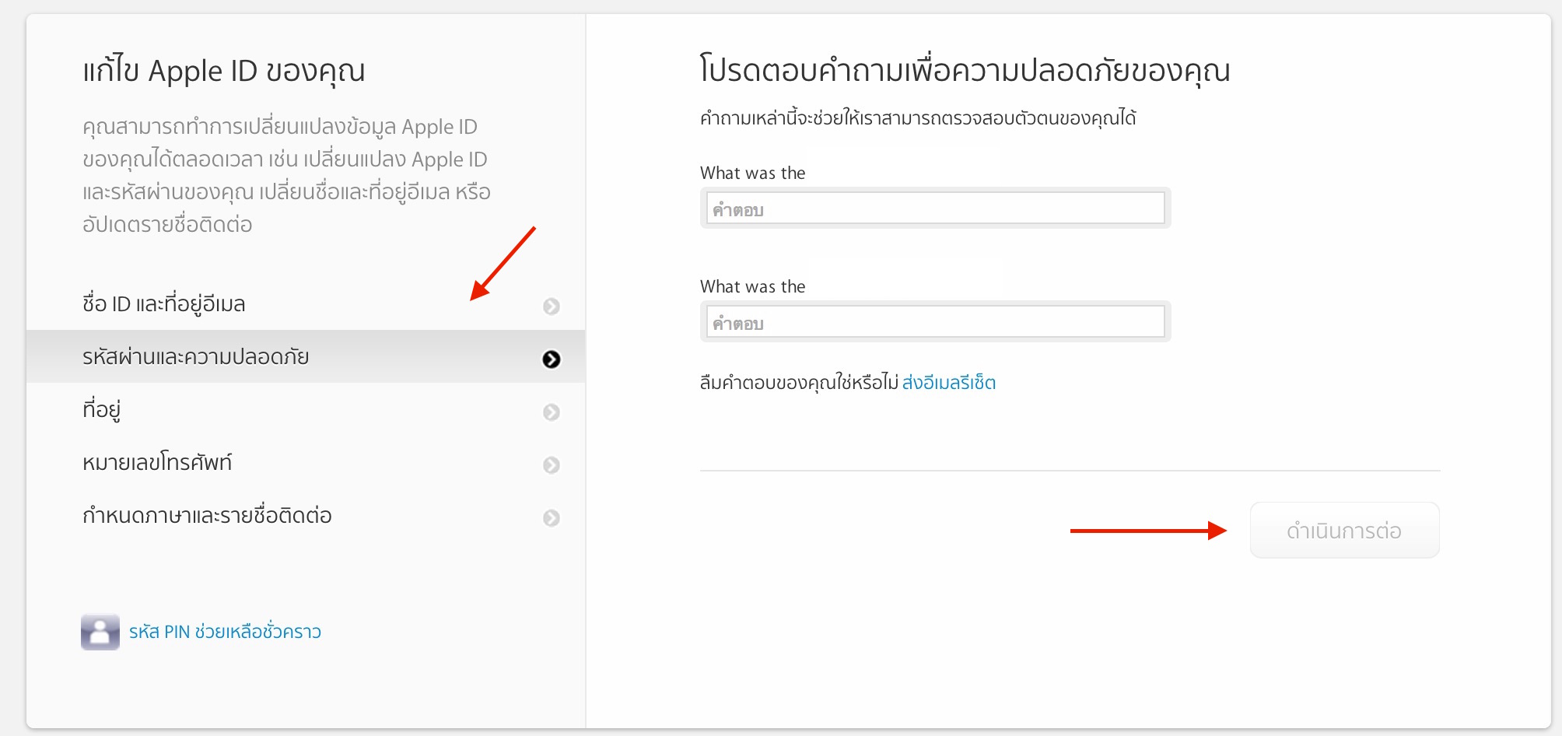This screenshot has width=1562, height=736.
Task: Open กำหนดภาษาและรายชื่อติดต่อ settings
Action: [207, 516]
